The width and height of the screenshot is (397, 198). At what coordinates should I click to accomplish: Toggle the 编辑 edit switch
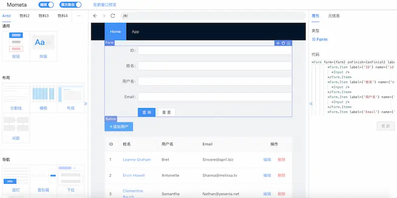(x=46, y=4)
